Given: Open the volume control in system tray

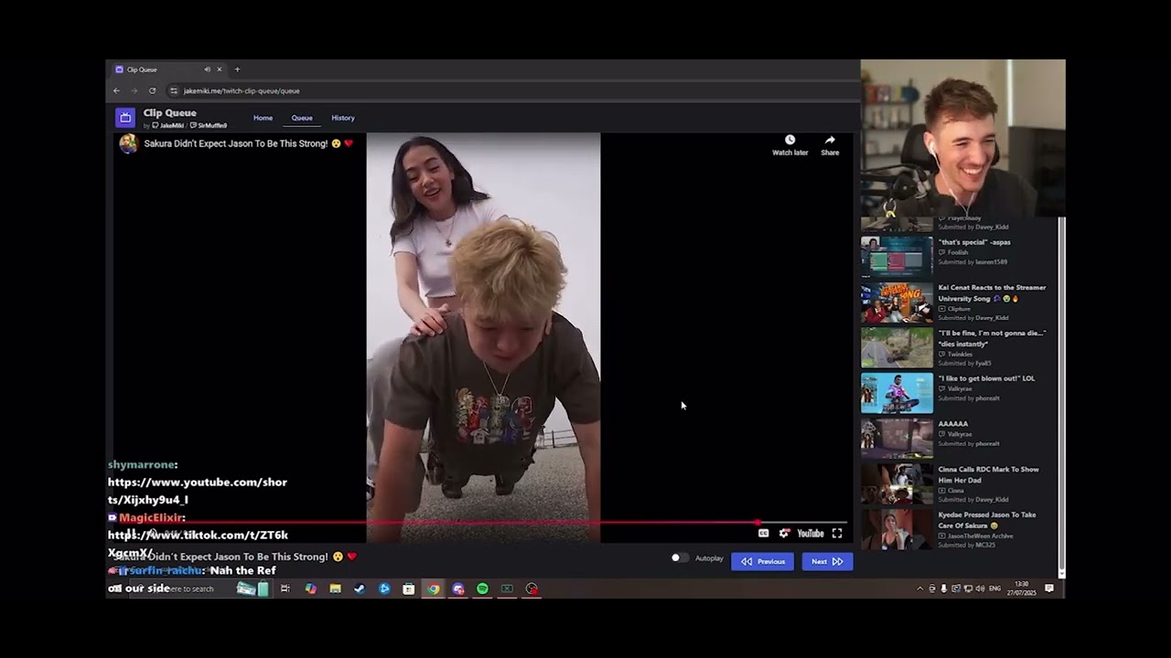Looking at the screenshot, I should (x=980, y=589).
